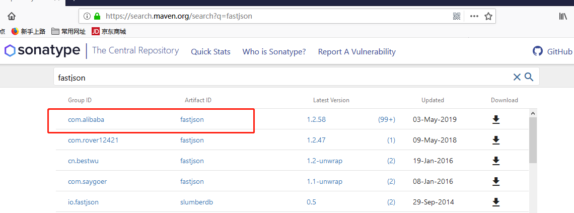This screenshot has width=574, height=213.
Task: Click The Central Repository title link
Action: click(135, 50)
